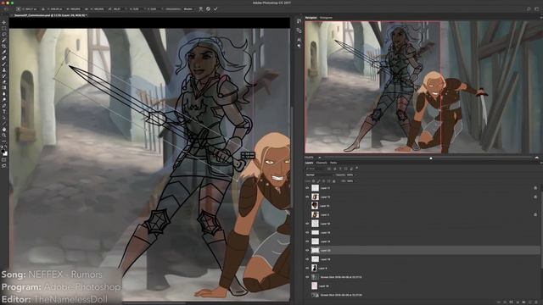543x305 pixels.
Task: Select the Eraser tool
Action: tap(3, 81)
